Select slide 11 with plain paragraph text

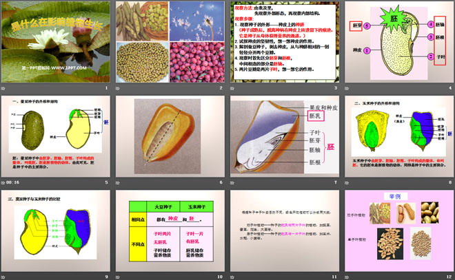point(285,230)
